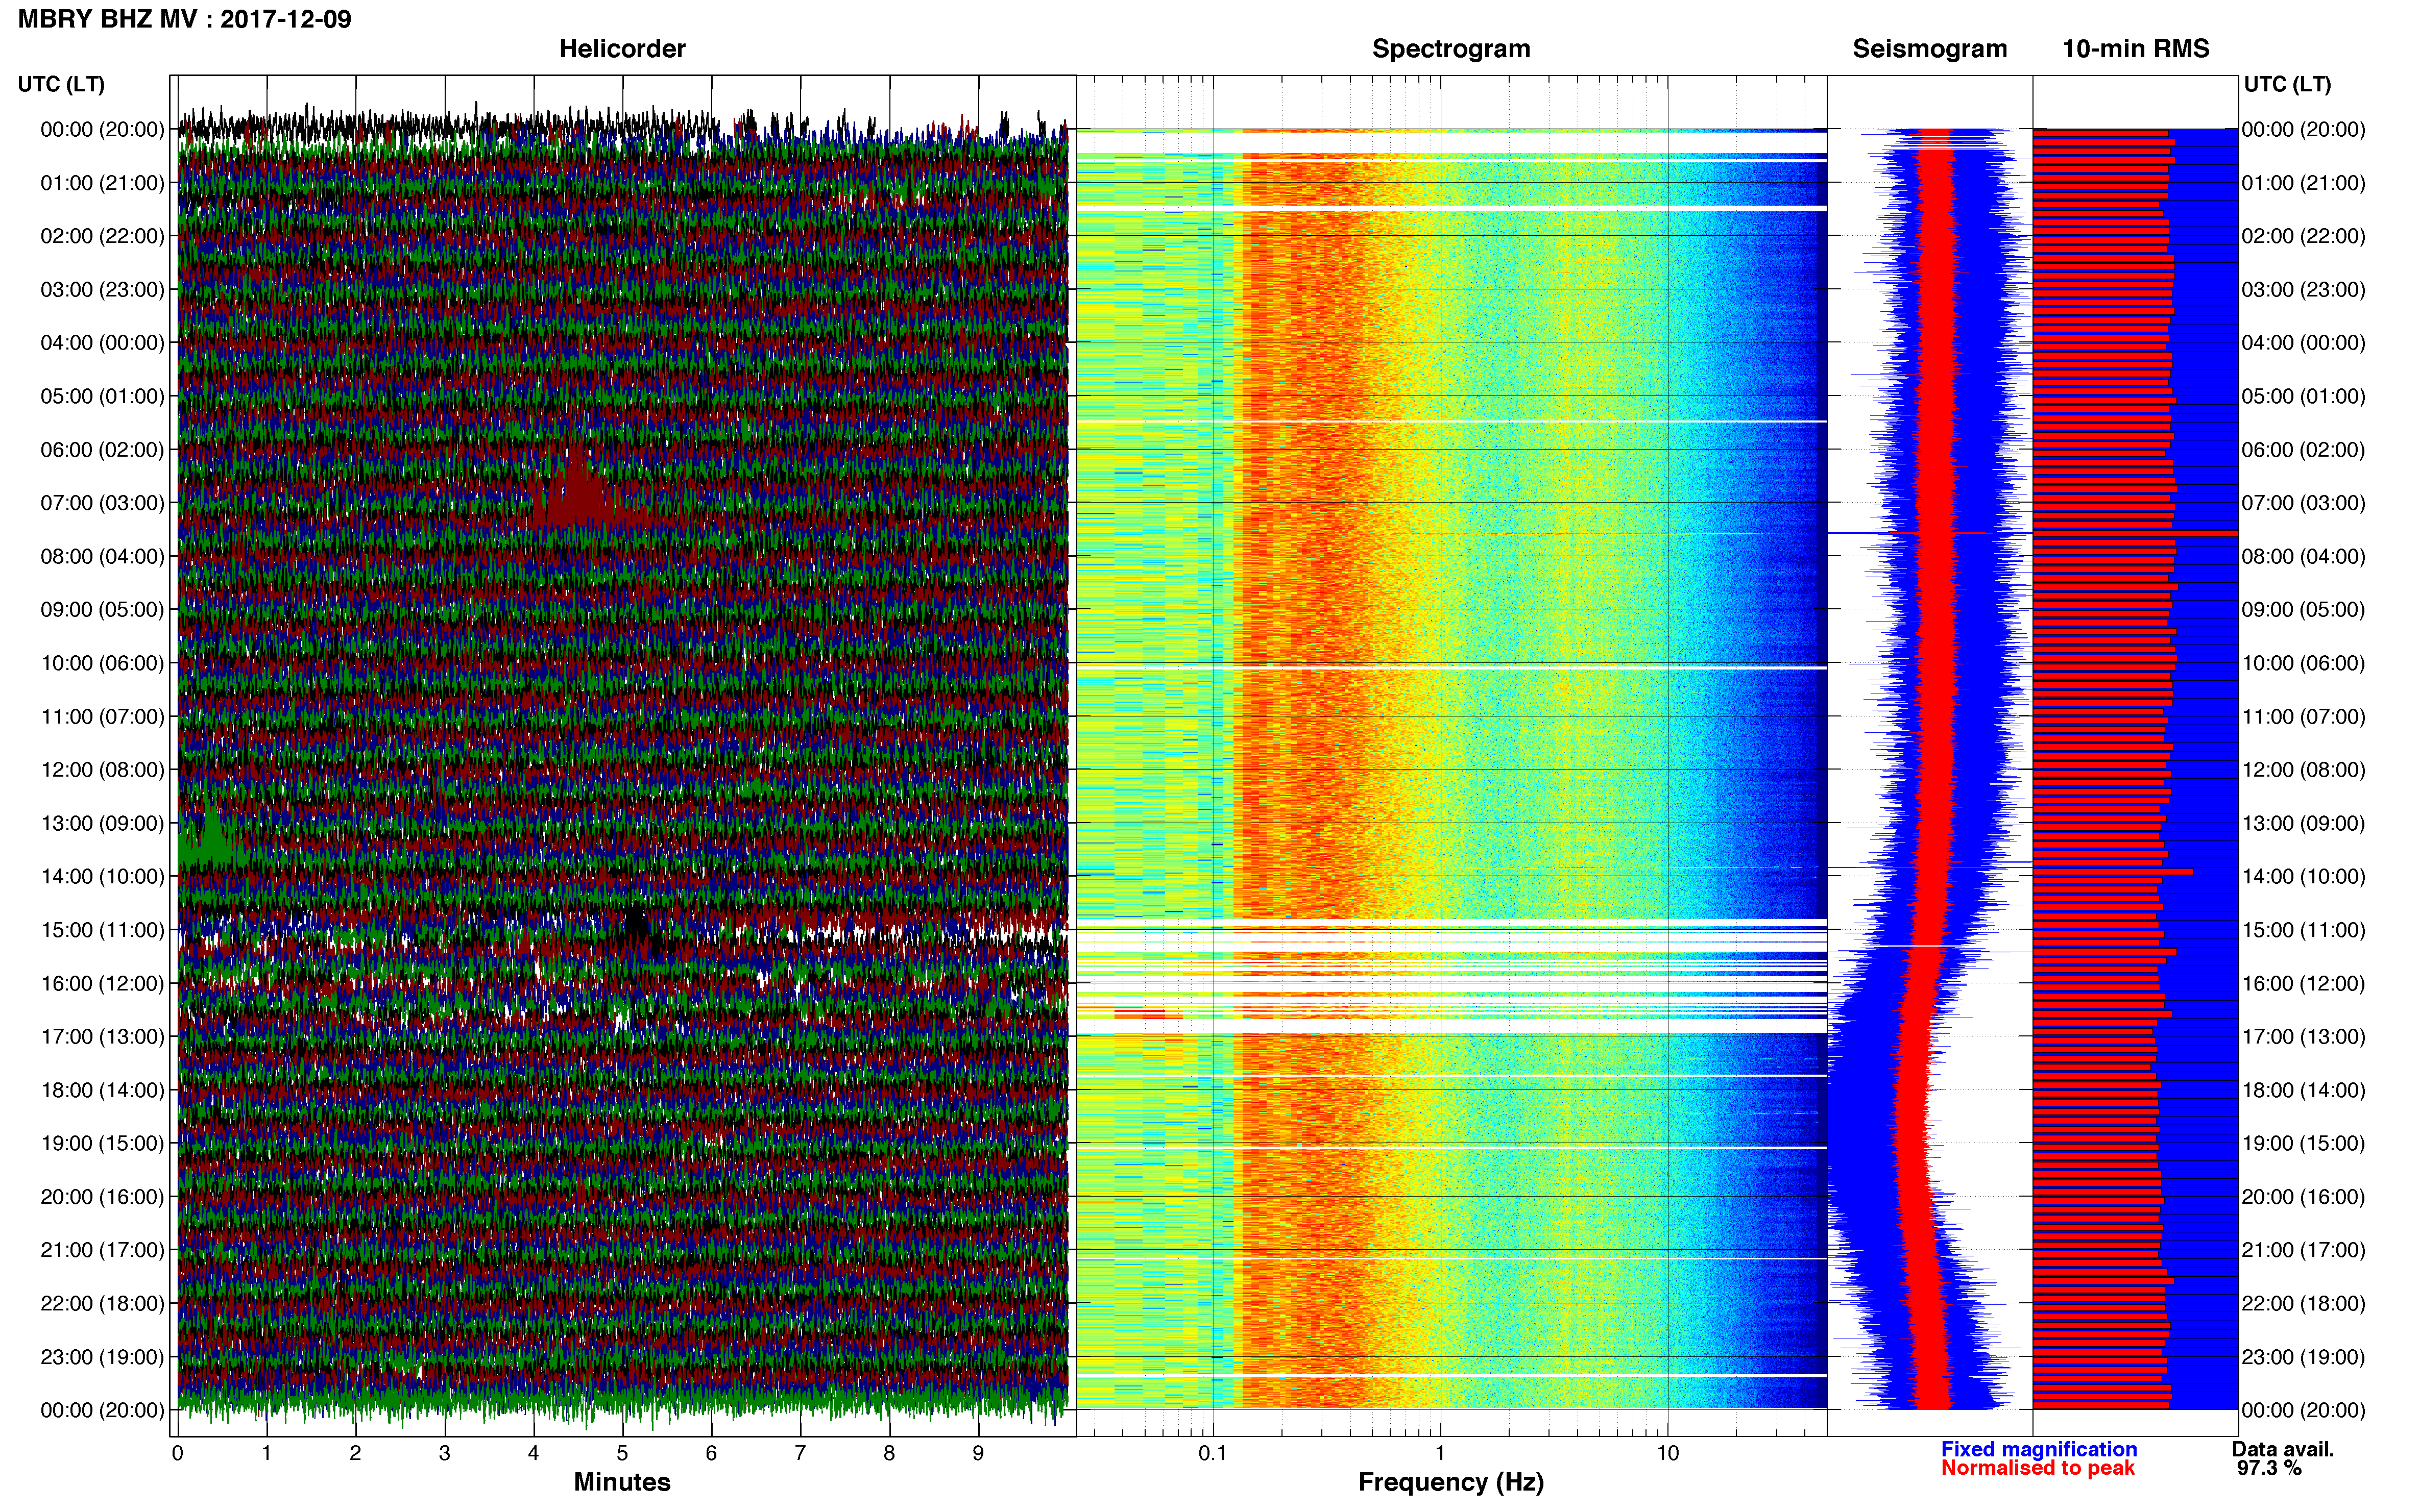
Task: Click left-axis time label "15:00 (11:00)"
Action: tap(102, 930)
